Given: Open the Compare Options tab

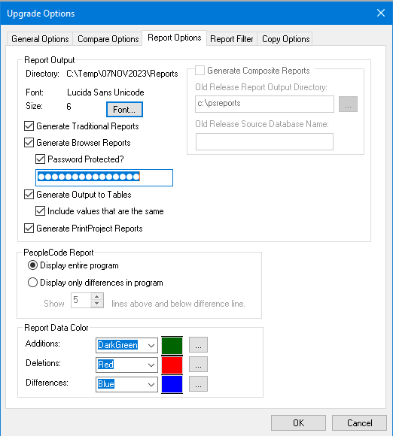Looking at the screenshot, I should point(108,38).
